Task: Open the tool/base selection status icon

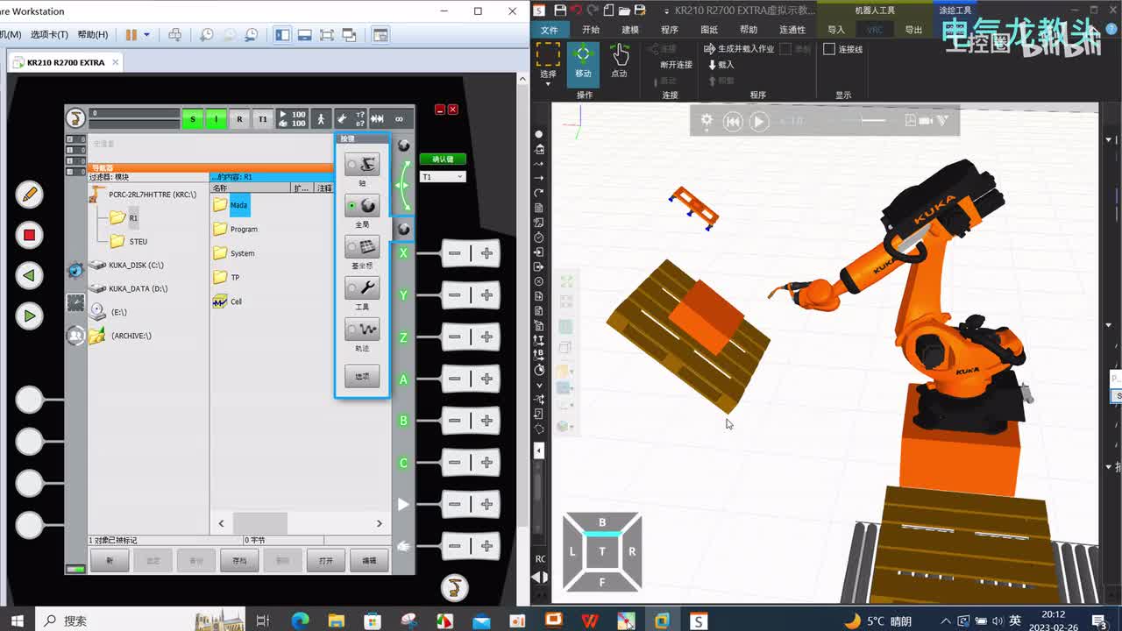Action: tap(351, 119)
